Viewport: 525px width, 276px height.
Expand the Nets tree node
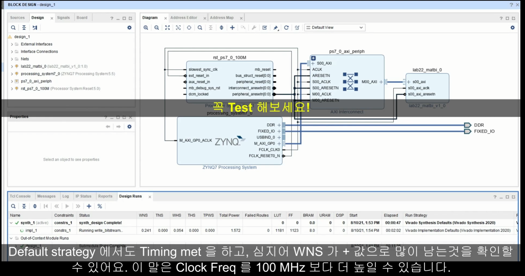tap(12, 59)
